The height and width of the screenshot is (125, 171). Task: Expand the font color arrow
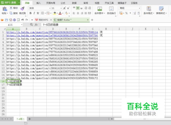tap(63, 13)
